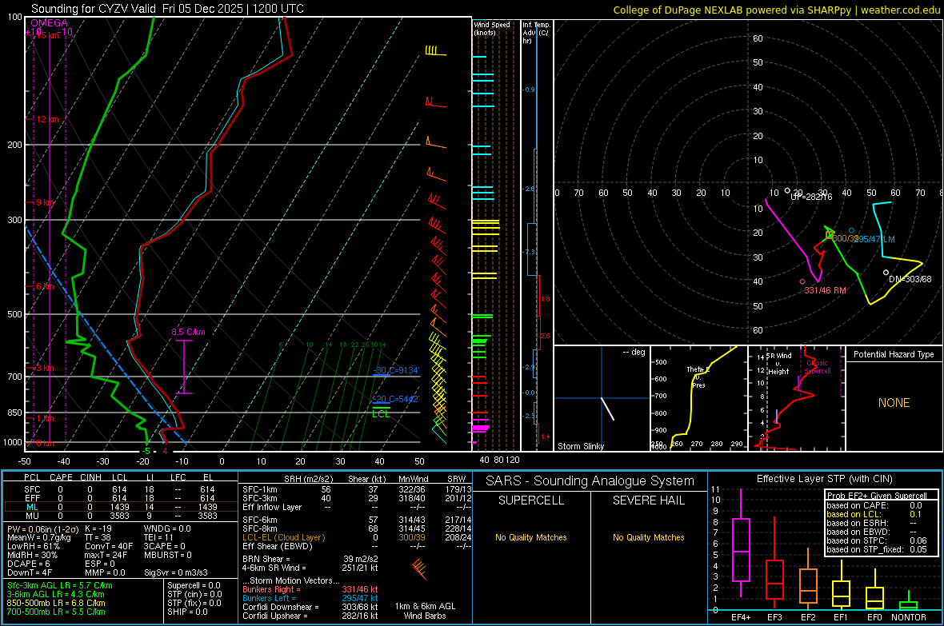Select '850-500mb LR = 6.8 C/km'
Screen dimensions: 944x626
click(x=56, y=603)
